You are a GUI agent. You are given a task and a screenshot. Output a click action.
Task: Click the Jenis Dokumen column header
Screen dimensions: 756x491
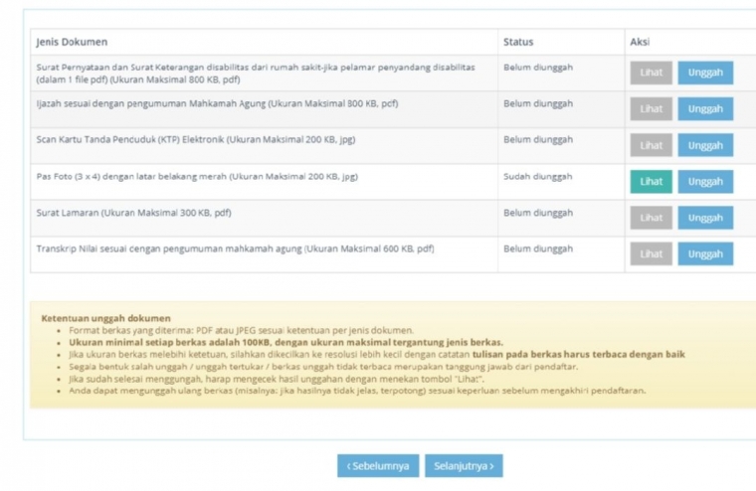click(x=72, y=42)
